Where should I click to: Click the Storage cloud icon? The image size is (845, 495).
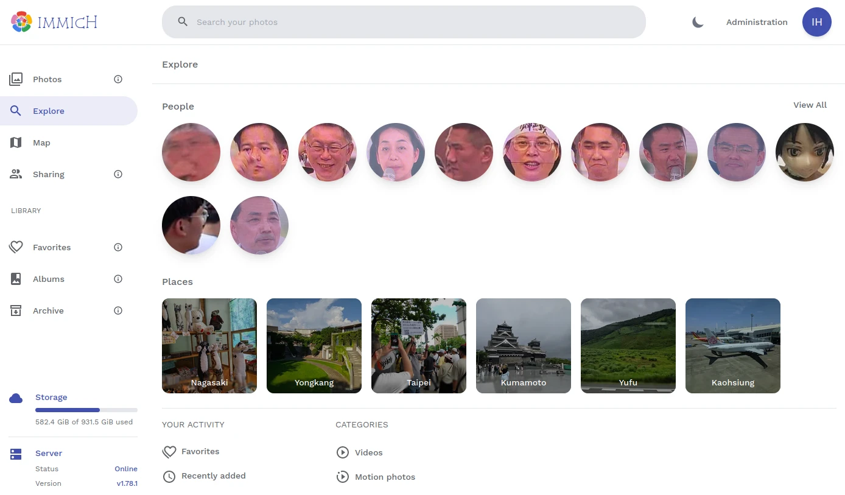click(x=16, y=398)
